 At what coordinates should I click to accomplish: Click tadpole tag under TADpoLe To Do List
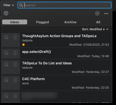27,68
